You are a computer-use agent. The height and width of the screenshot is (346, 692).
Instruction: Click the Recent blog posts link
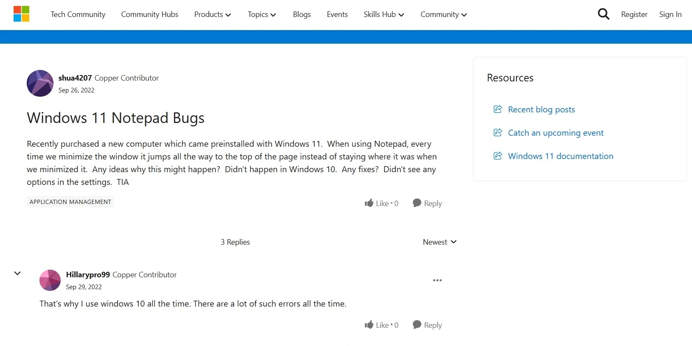coord(541,109)
